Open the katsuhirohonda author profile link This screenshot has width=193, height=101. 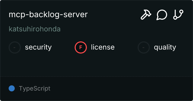[35, 29]
